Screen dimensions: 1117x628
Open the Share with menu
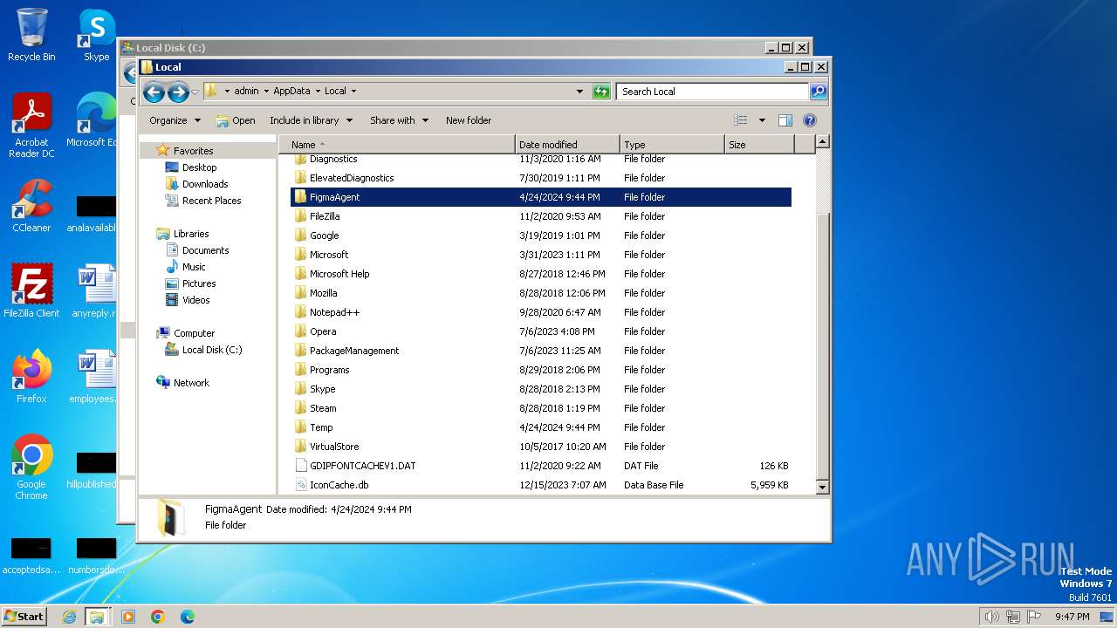[x=400, y=120]
